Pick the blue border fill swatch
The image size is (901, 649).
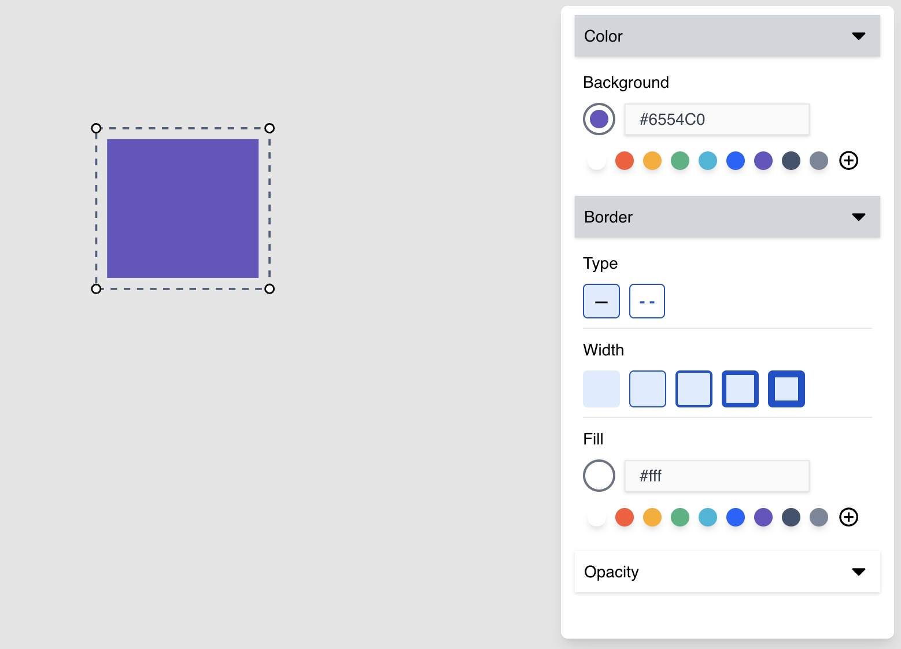pyautogui.click(x=735, y=517)
